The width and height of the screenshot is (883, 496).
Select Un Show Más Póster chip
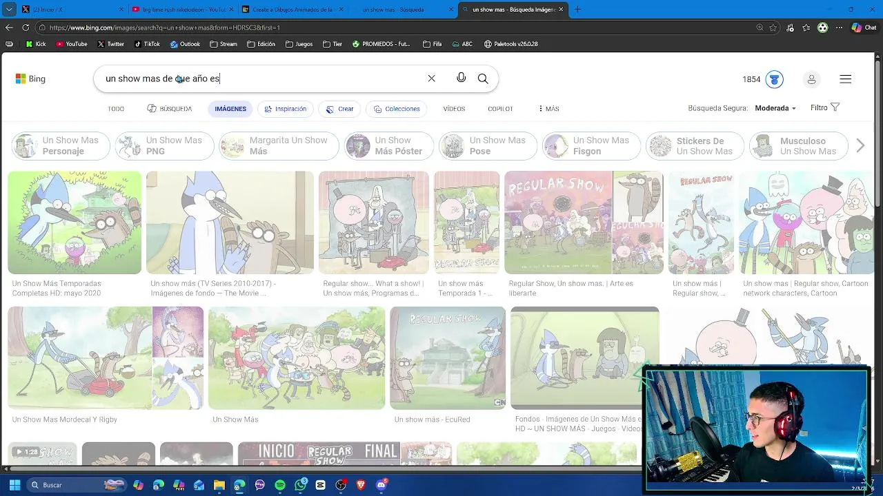point(389,146)
